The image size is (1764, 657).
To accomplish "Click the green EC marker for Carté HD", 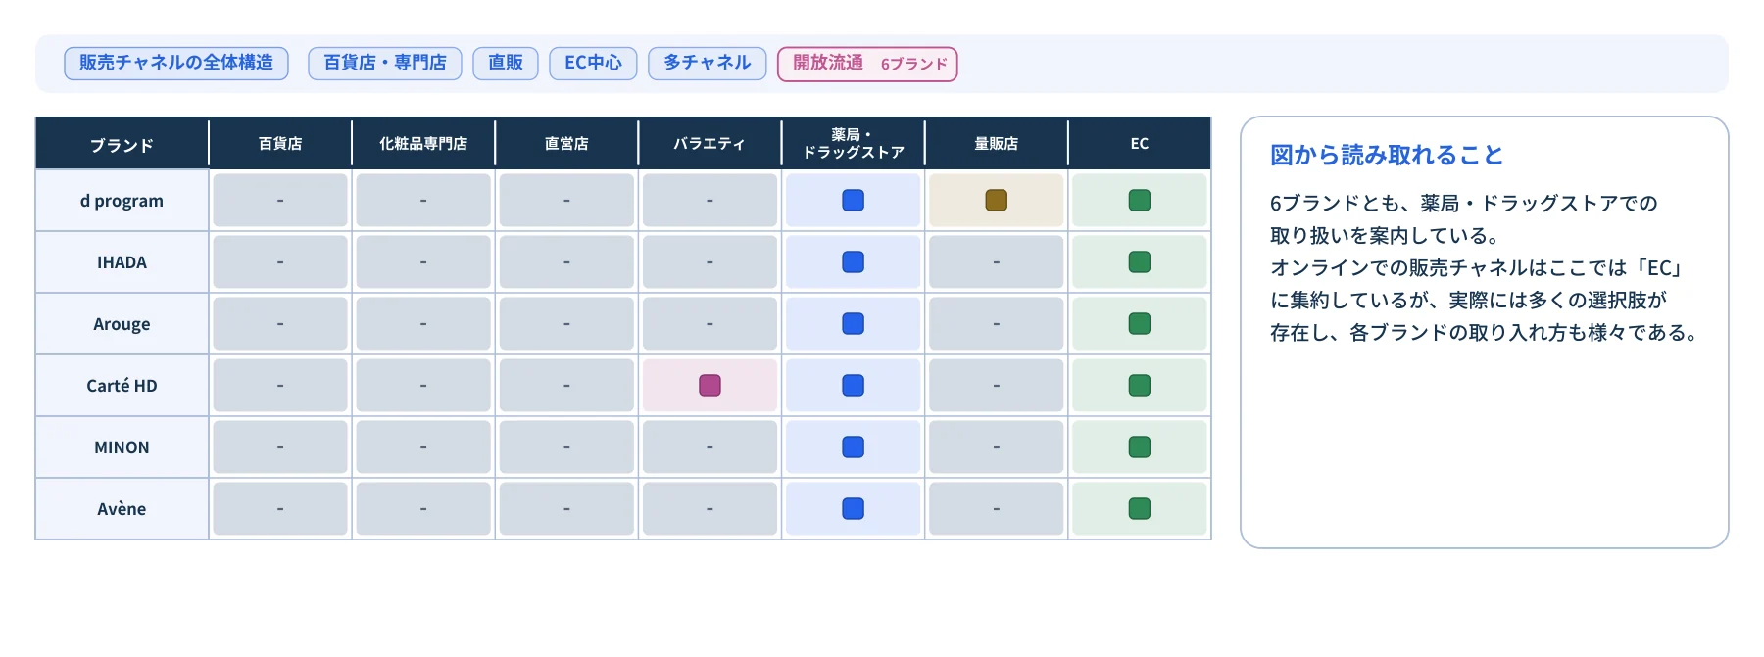I will click(x=1140, y=386).
